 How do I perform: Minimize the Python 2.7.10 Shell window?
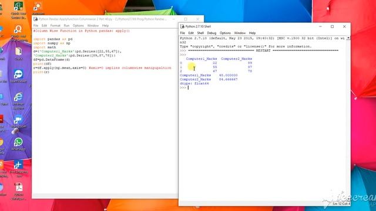(320, 26)
